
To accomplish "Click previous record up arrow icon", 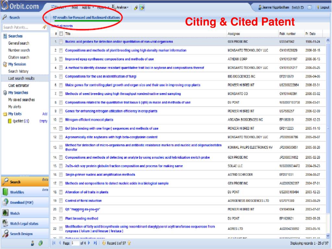I will click(x=129, y=243).
